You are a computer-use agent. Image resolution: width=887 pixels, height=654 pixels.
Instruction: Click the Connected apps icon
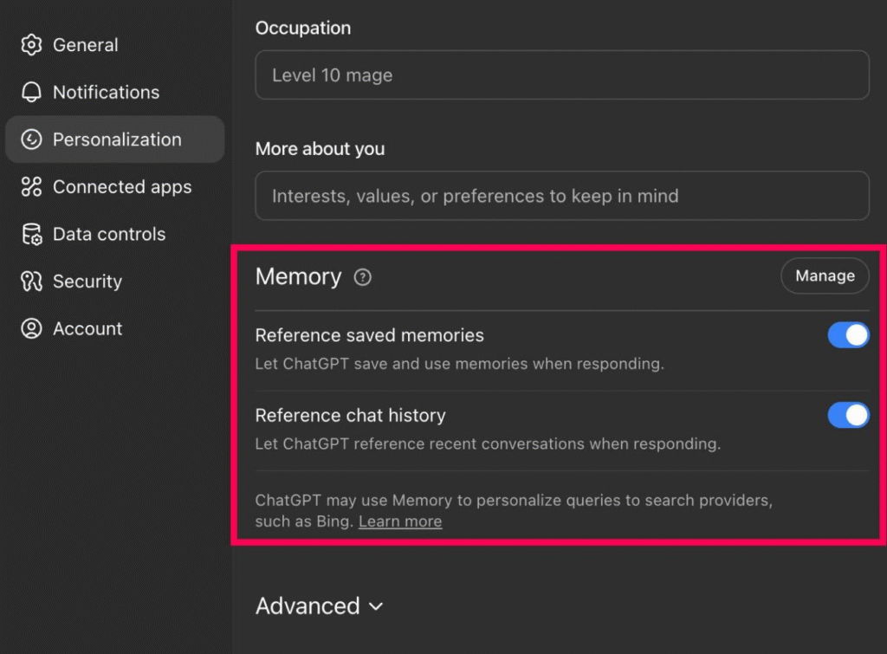point(32,187)
